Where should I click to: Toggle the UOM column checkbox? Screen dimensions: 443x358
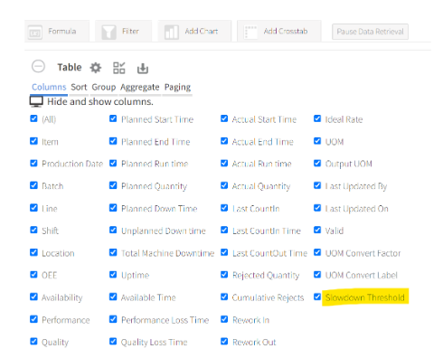317,141
